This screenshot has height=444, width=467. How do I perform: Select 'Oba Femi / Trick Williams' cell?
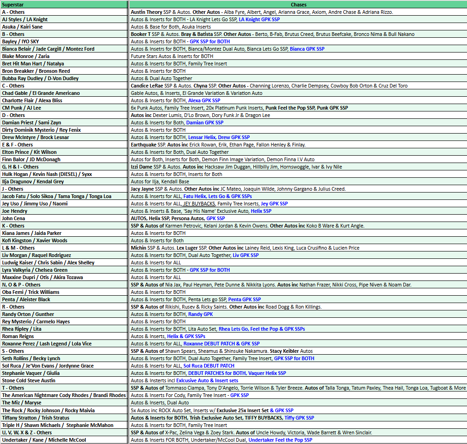click(x=64, y=292)
